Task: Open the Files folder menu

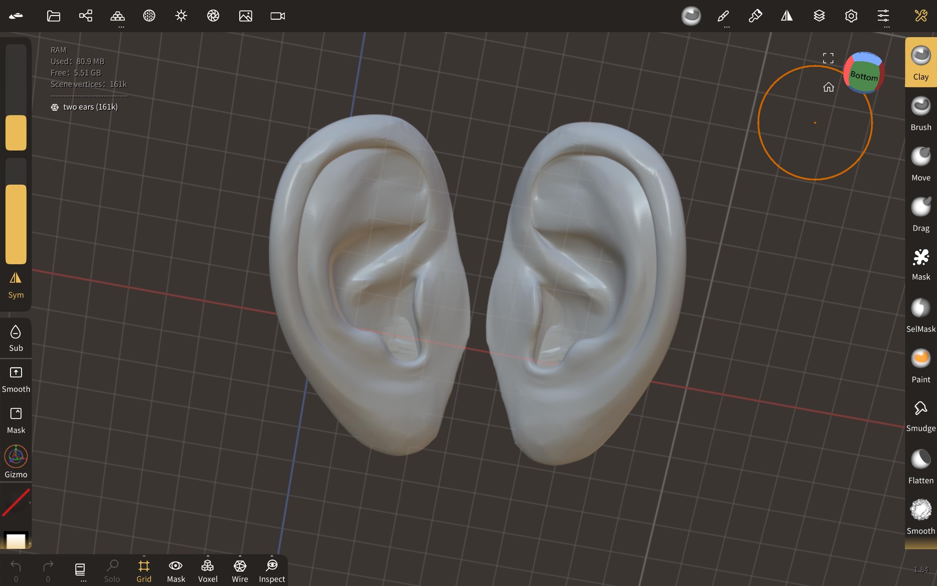Action: tap(54, 16)
